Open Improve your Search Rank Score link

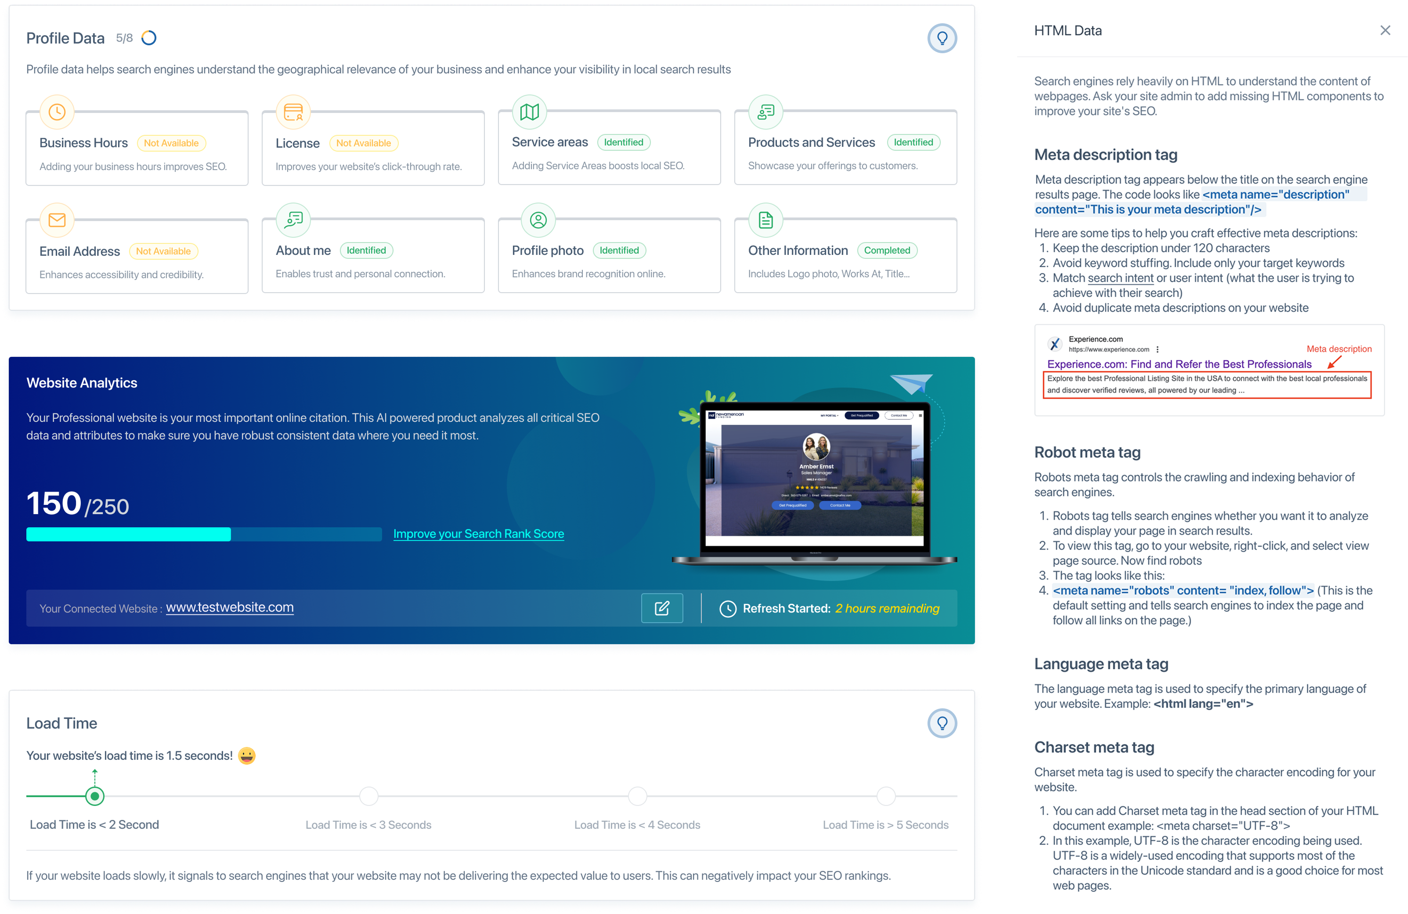click(x=478, y=534)
